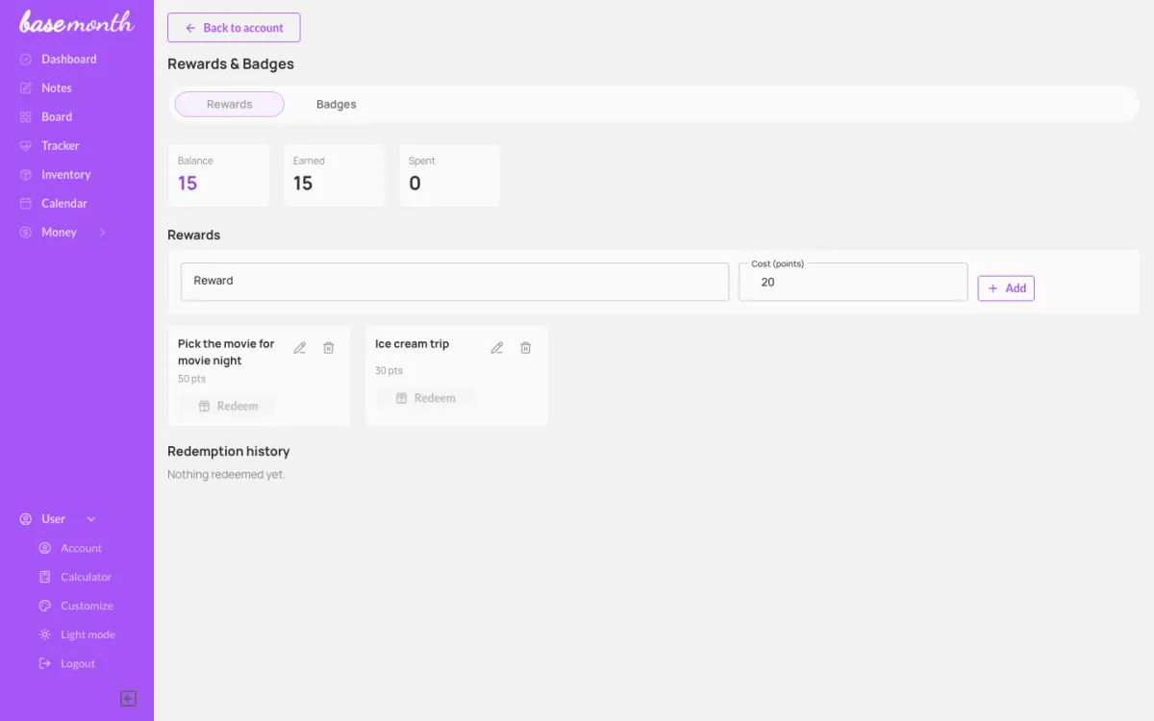Click the Calendar icon in sidebar
Viewport: 1154px width, 721px height.
26,203
